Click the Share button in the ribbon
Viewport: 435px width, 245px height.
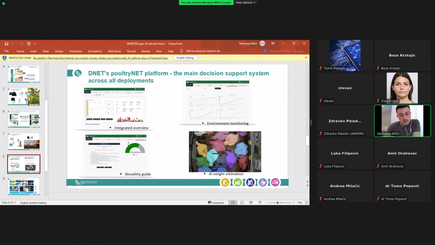pos(299,51)
